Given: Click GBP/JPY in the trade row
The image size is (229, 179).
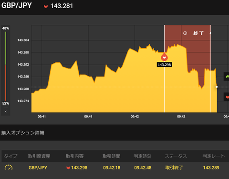Looking at the screenshot, I should click(38, 168).
